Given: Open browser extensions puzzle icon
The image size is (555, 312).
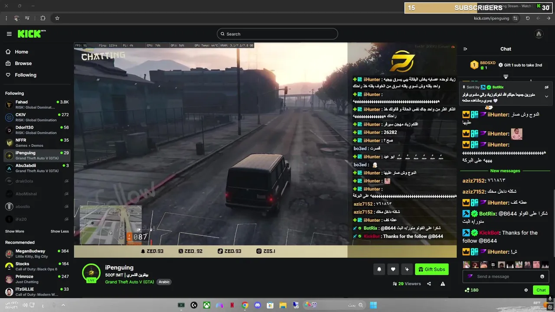Looking at the screenshot, I should click(42, 18).
